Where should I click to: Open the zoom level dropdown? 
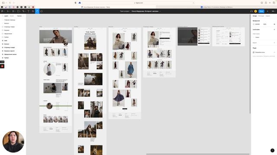273,11
